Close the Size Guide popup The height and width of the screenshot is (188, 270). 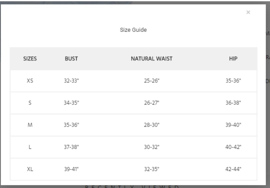(248, 12)
